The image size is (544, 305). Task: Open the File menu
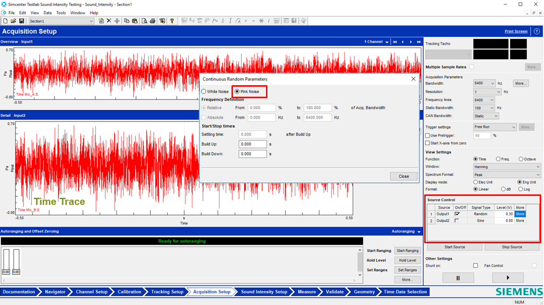point(12,13)
